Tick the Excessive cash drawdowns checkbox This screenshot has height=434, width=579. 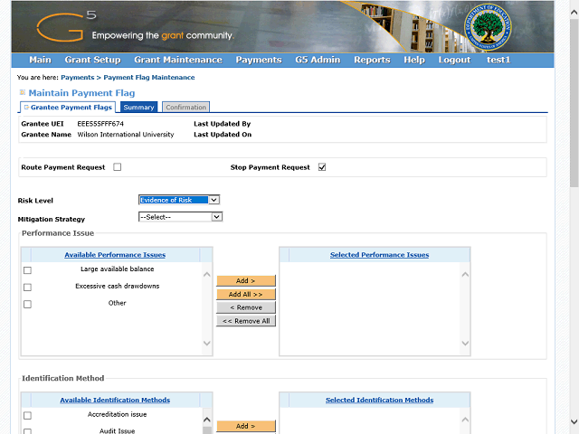click(x=27, y=288)
